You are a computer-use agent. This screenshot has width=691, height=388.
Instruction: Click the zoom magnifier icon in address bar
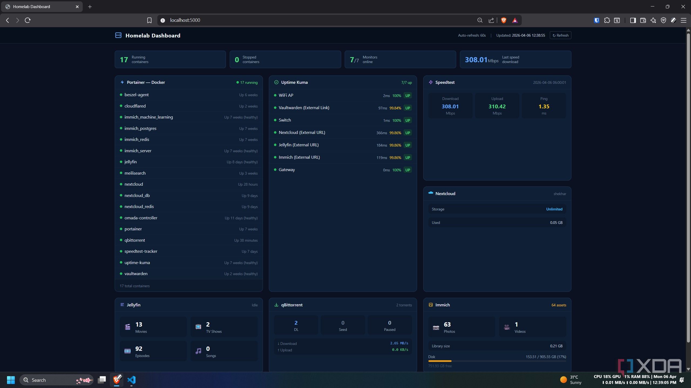(x=480, y=20)
